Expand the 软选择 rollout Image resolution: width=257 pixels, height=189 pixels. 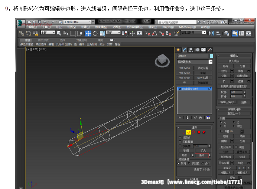pyautogui.click(x=194, y=179)
